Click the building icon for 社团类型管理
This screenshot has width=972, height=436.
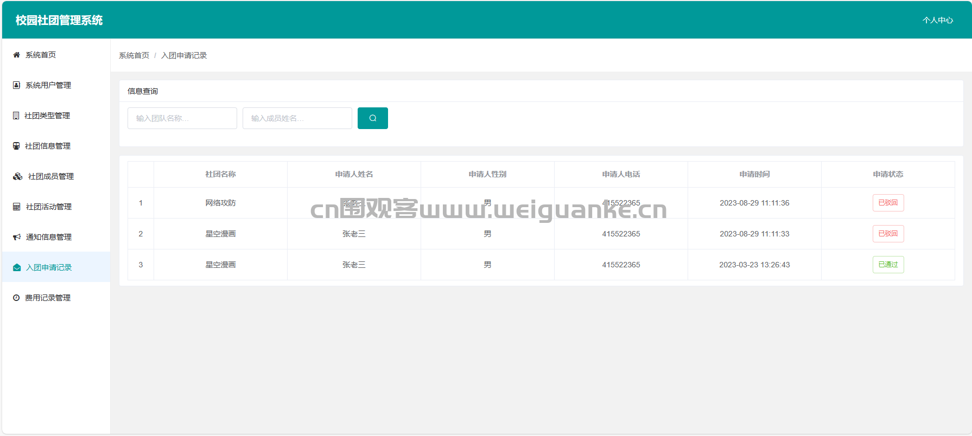tap(16, 116)
